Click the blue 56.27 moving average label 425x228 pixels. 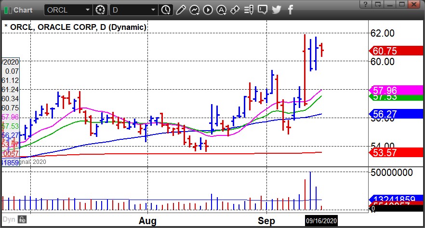pyautogui.click(x=396, y=114)
